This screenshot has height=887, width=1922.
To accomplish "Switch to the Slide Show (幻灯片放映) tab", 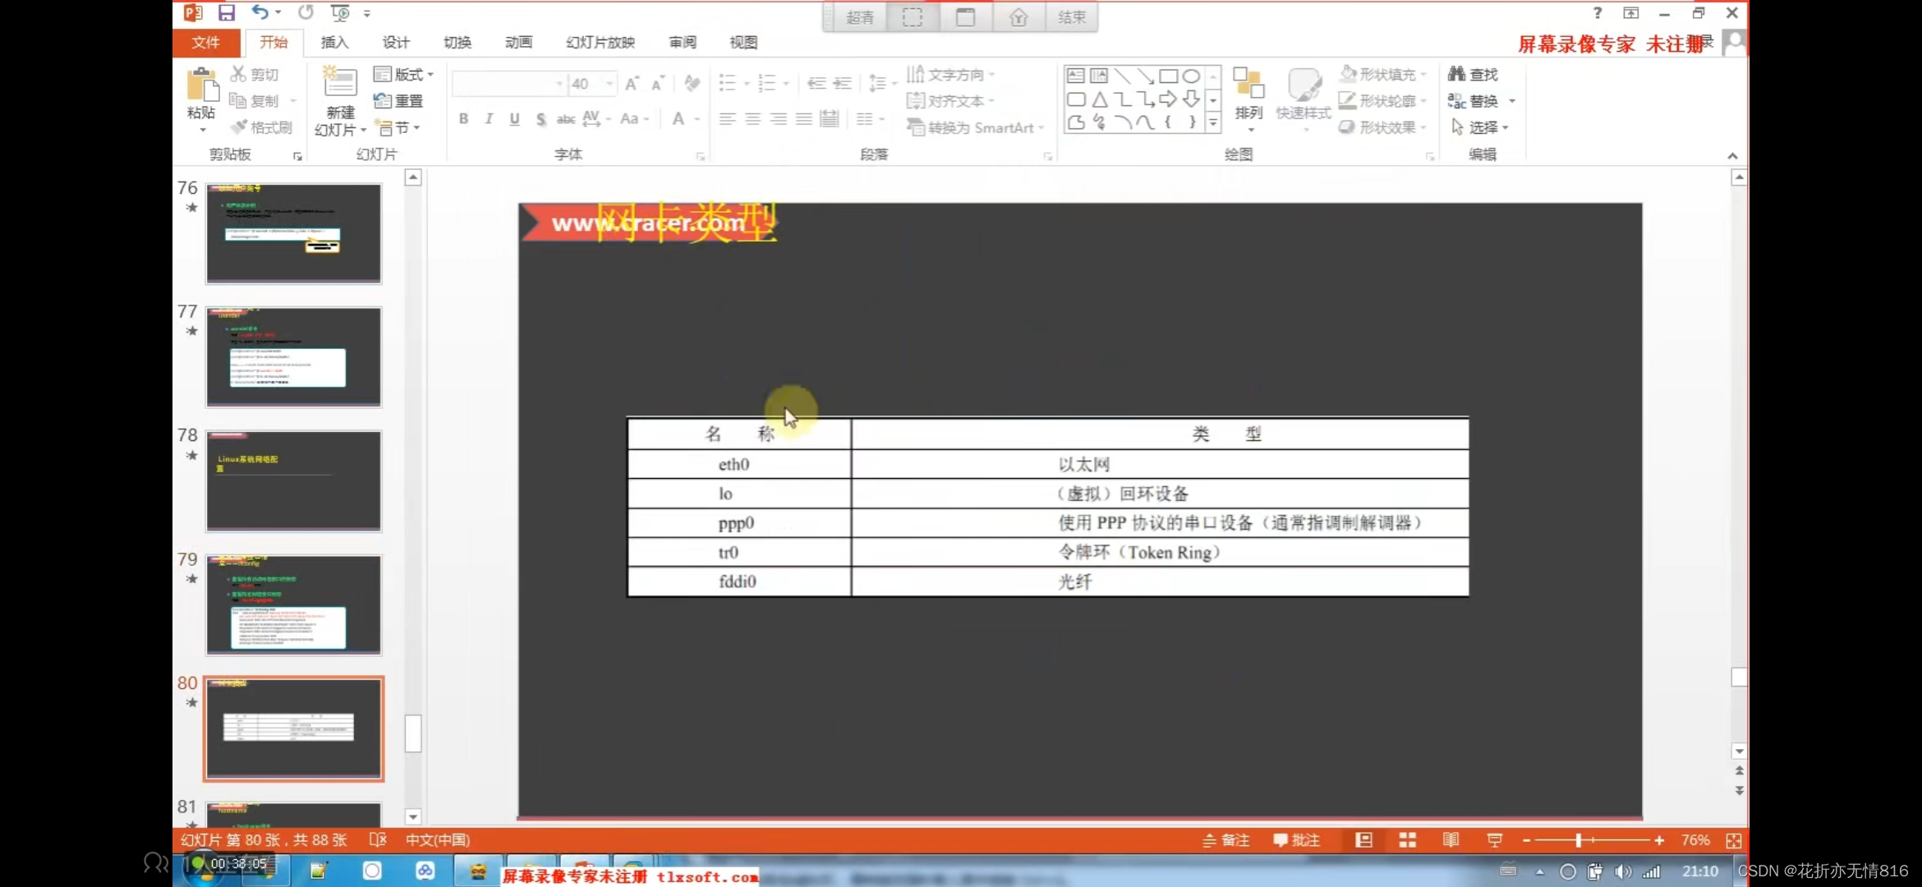I will pos(600,42).
